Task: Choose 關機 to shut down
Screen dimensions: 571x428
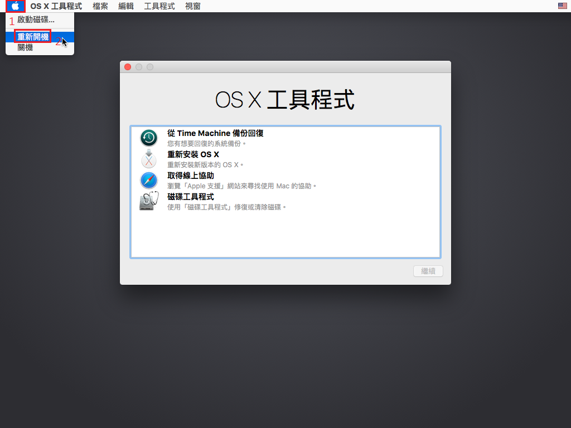Action: [40, 47]
